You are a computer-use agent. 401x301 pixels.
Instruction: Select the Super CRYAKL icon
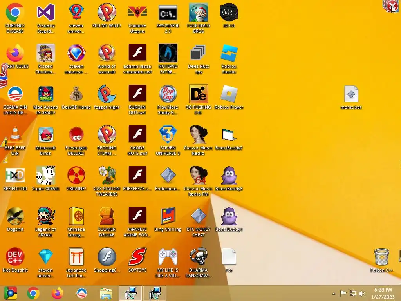[x=45, y=175]
